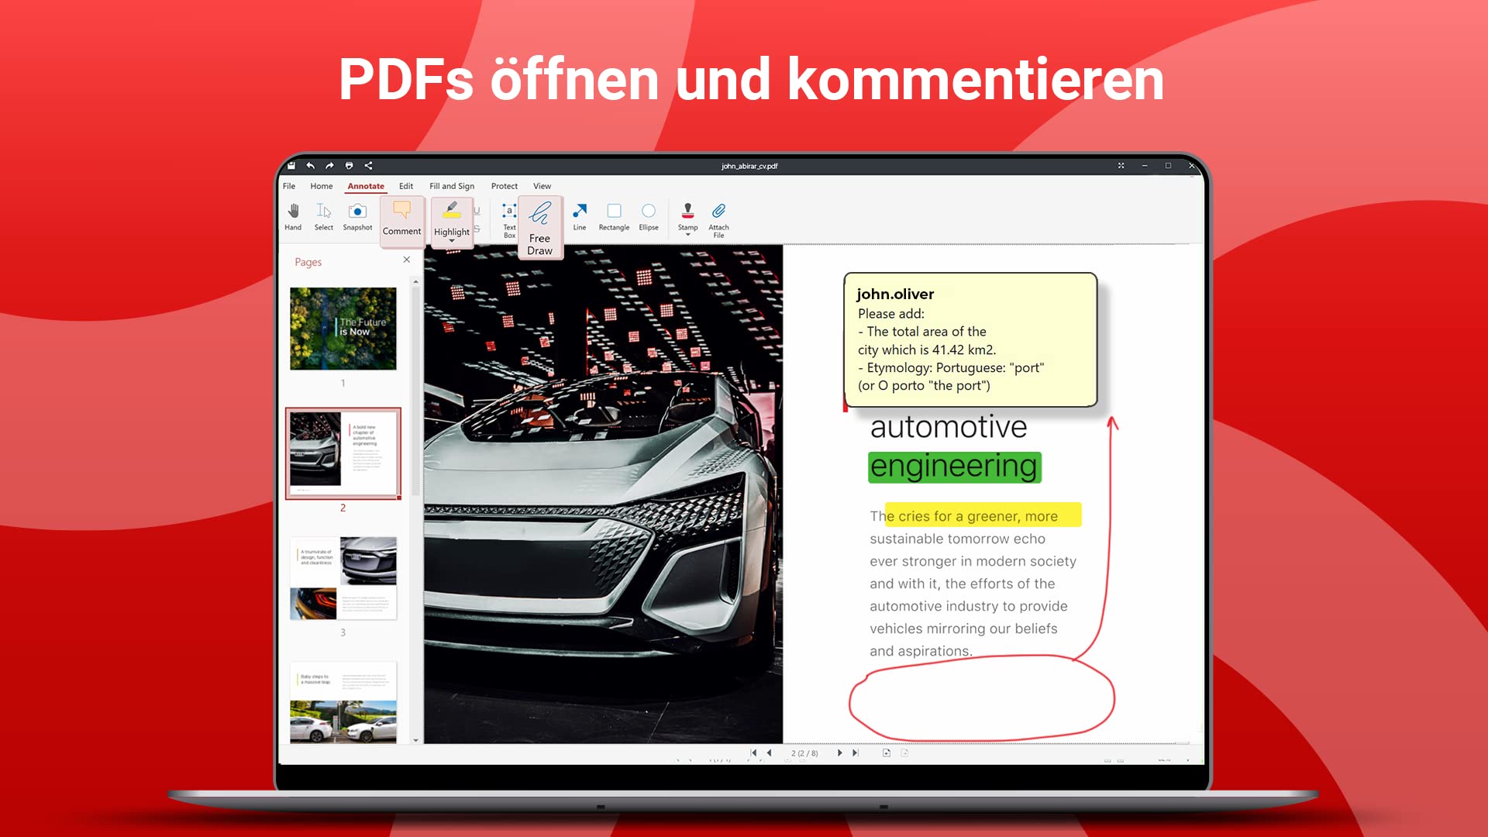This screenshot has width=1488, height=837.
Task: Click the word 'automotive' heading
Action: click(x=949, y=427)
